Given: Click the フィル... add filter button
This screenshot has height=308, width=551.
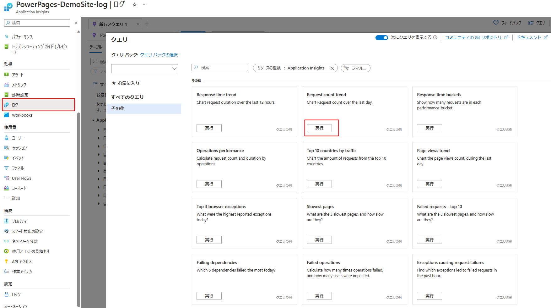Looking at the screenshot, I should [356, 68].
